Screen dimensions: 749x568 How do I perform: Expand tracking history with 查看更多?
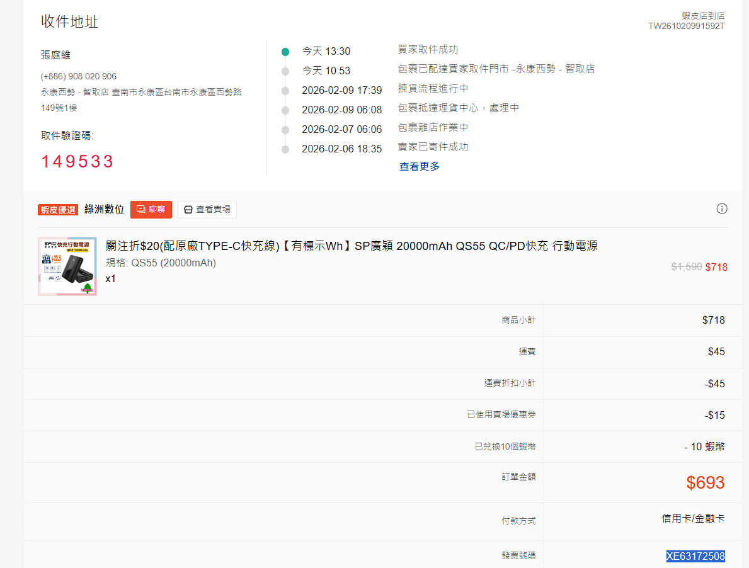(x=420, y=166)
